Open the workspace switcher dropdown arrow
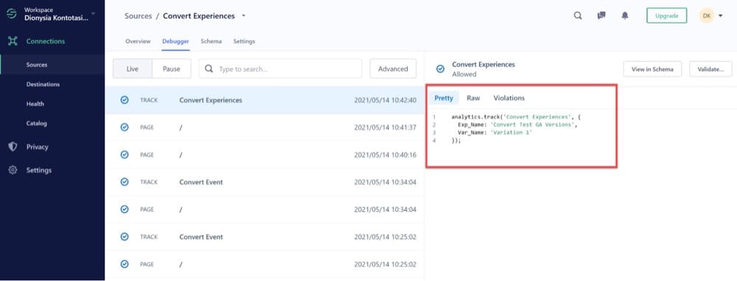 pos(93,13)
